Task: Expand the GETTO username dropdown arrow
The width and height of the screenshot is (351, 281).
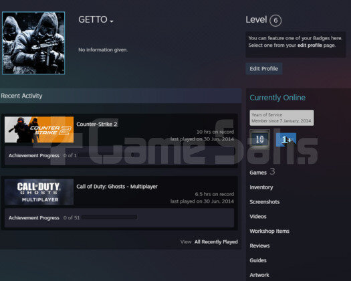Action: pos(112,21)
